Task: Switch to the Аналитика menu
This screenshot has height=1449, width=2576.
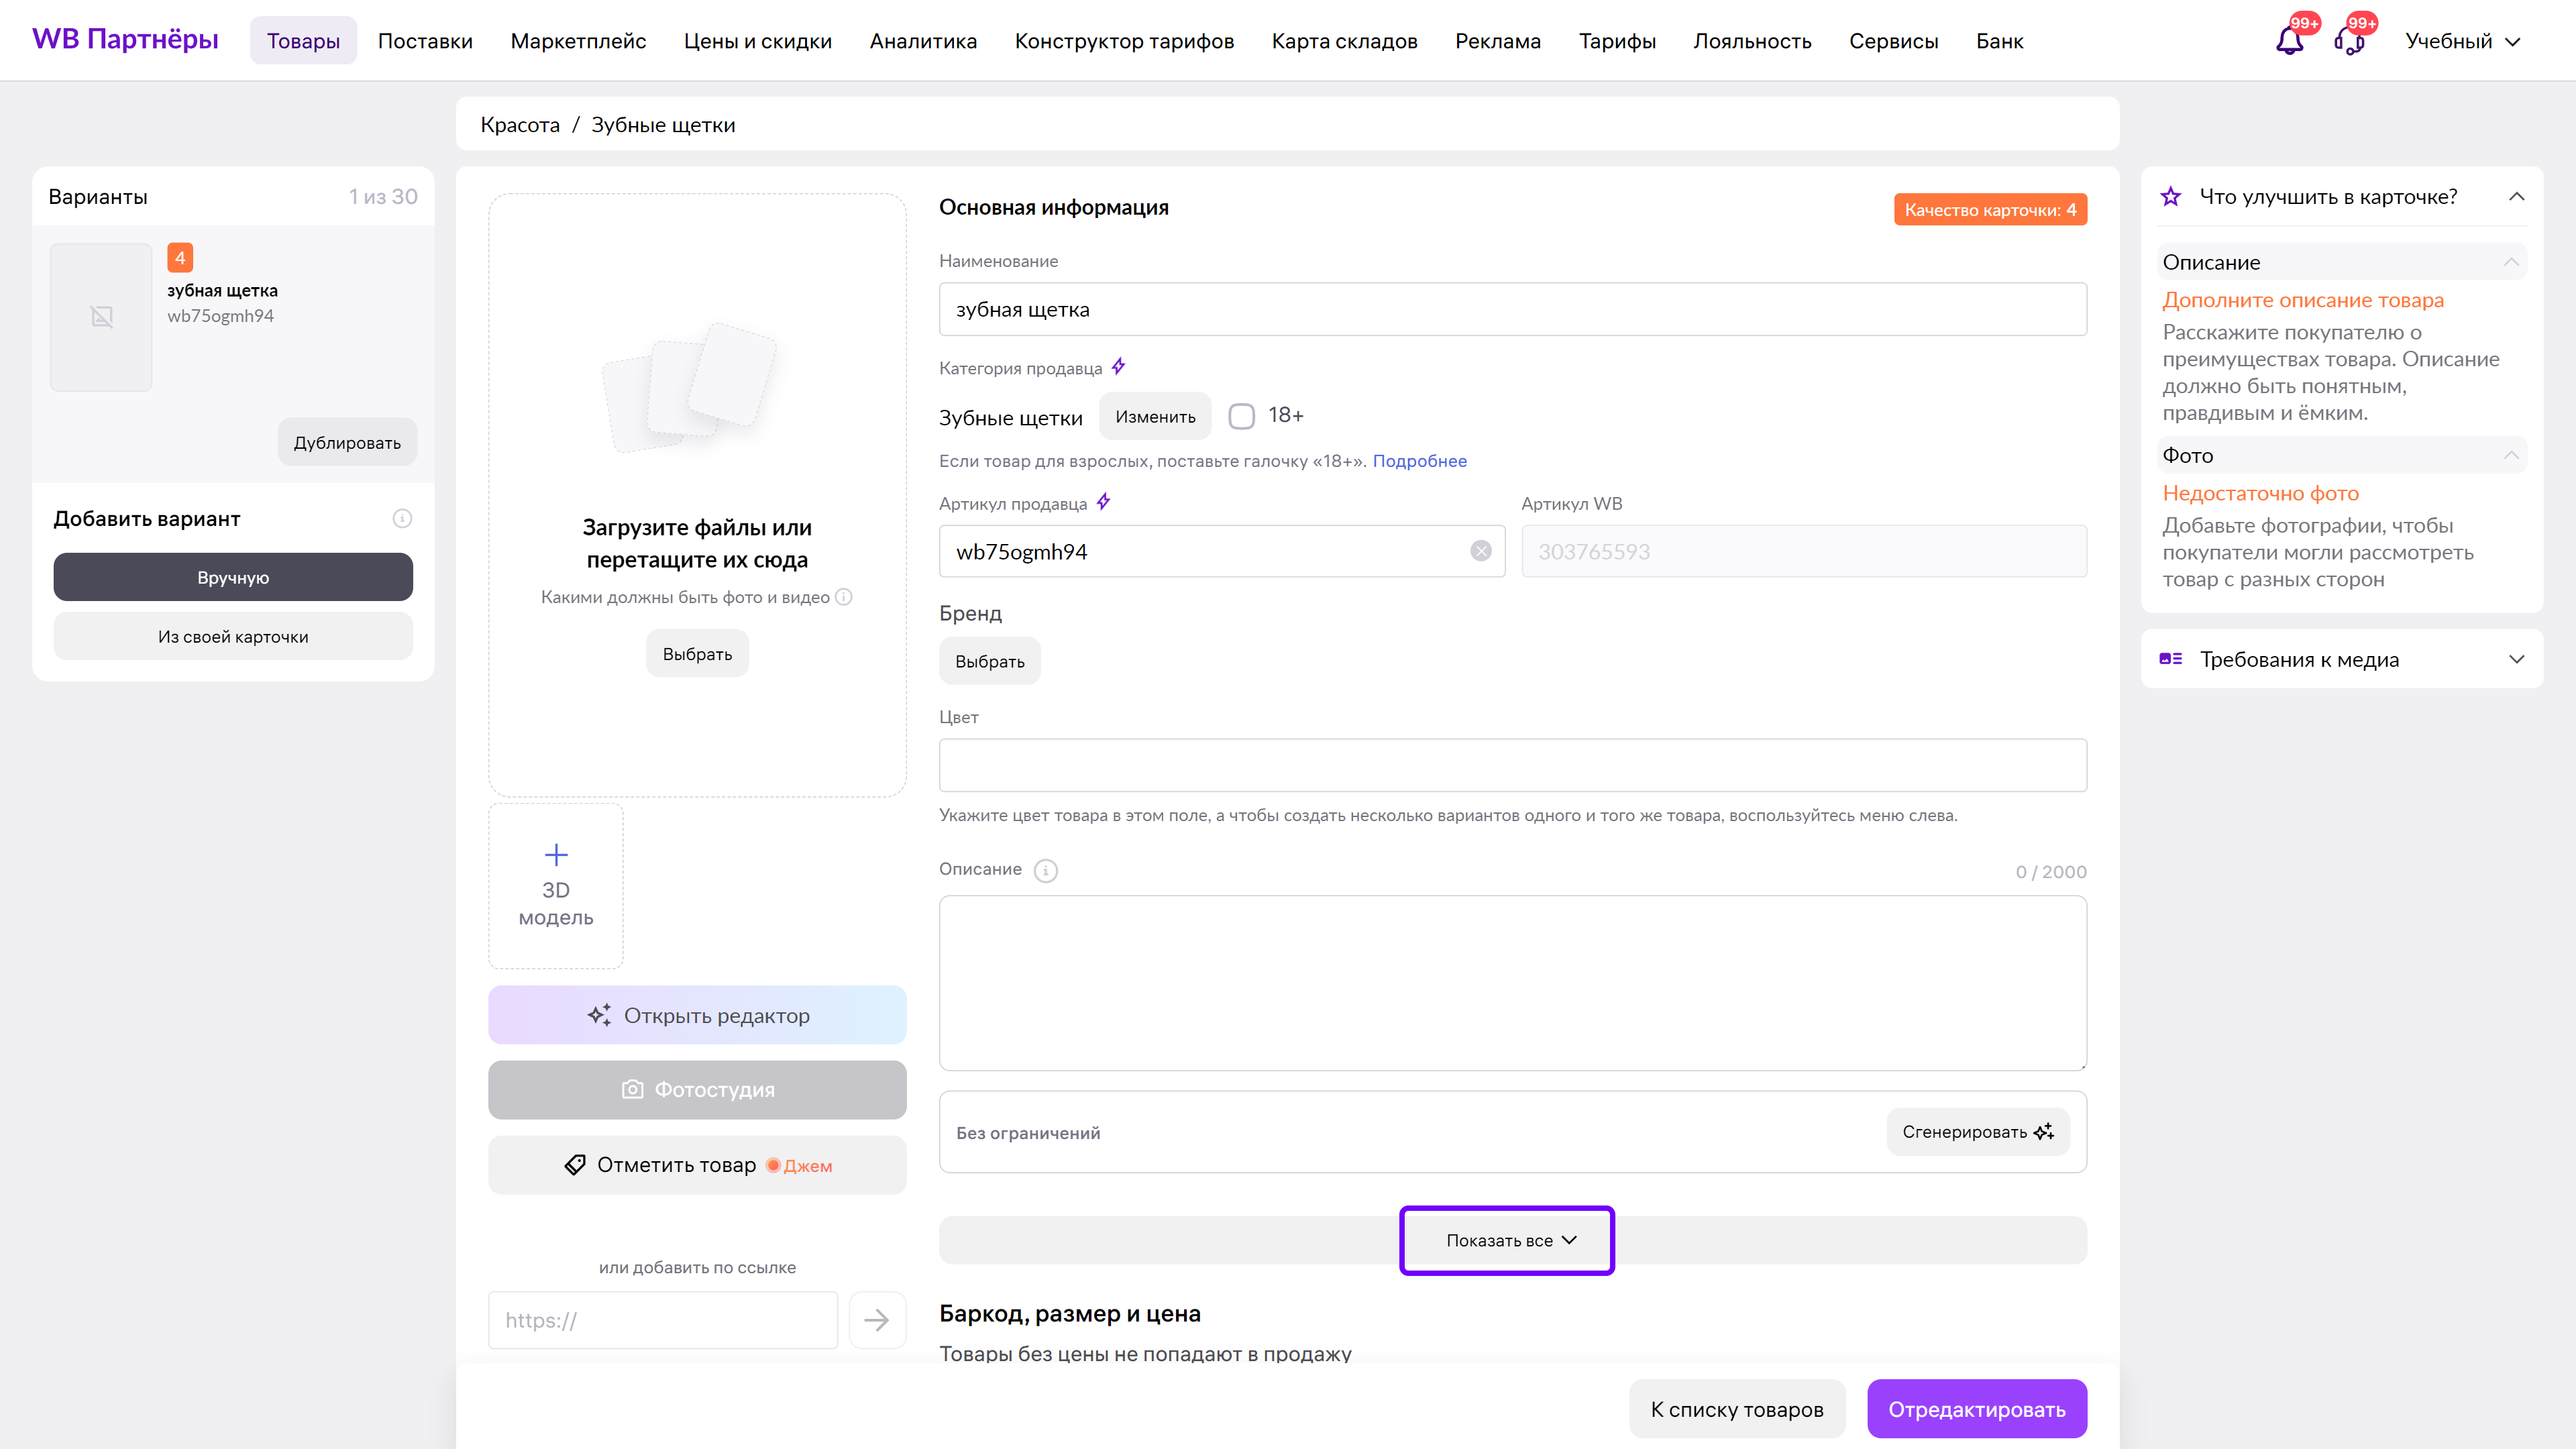Action: pos(923,41)
